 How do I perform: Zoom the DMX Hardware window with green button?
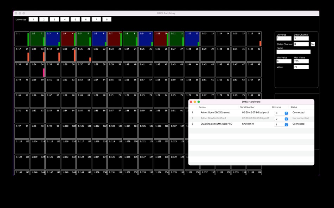click(199, 102)
